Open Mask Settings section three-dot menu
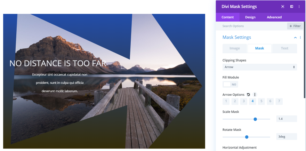 pyautogui.click(x=300, y=38)
